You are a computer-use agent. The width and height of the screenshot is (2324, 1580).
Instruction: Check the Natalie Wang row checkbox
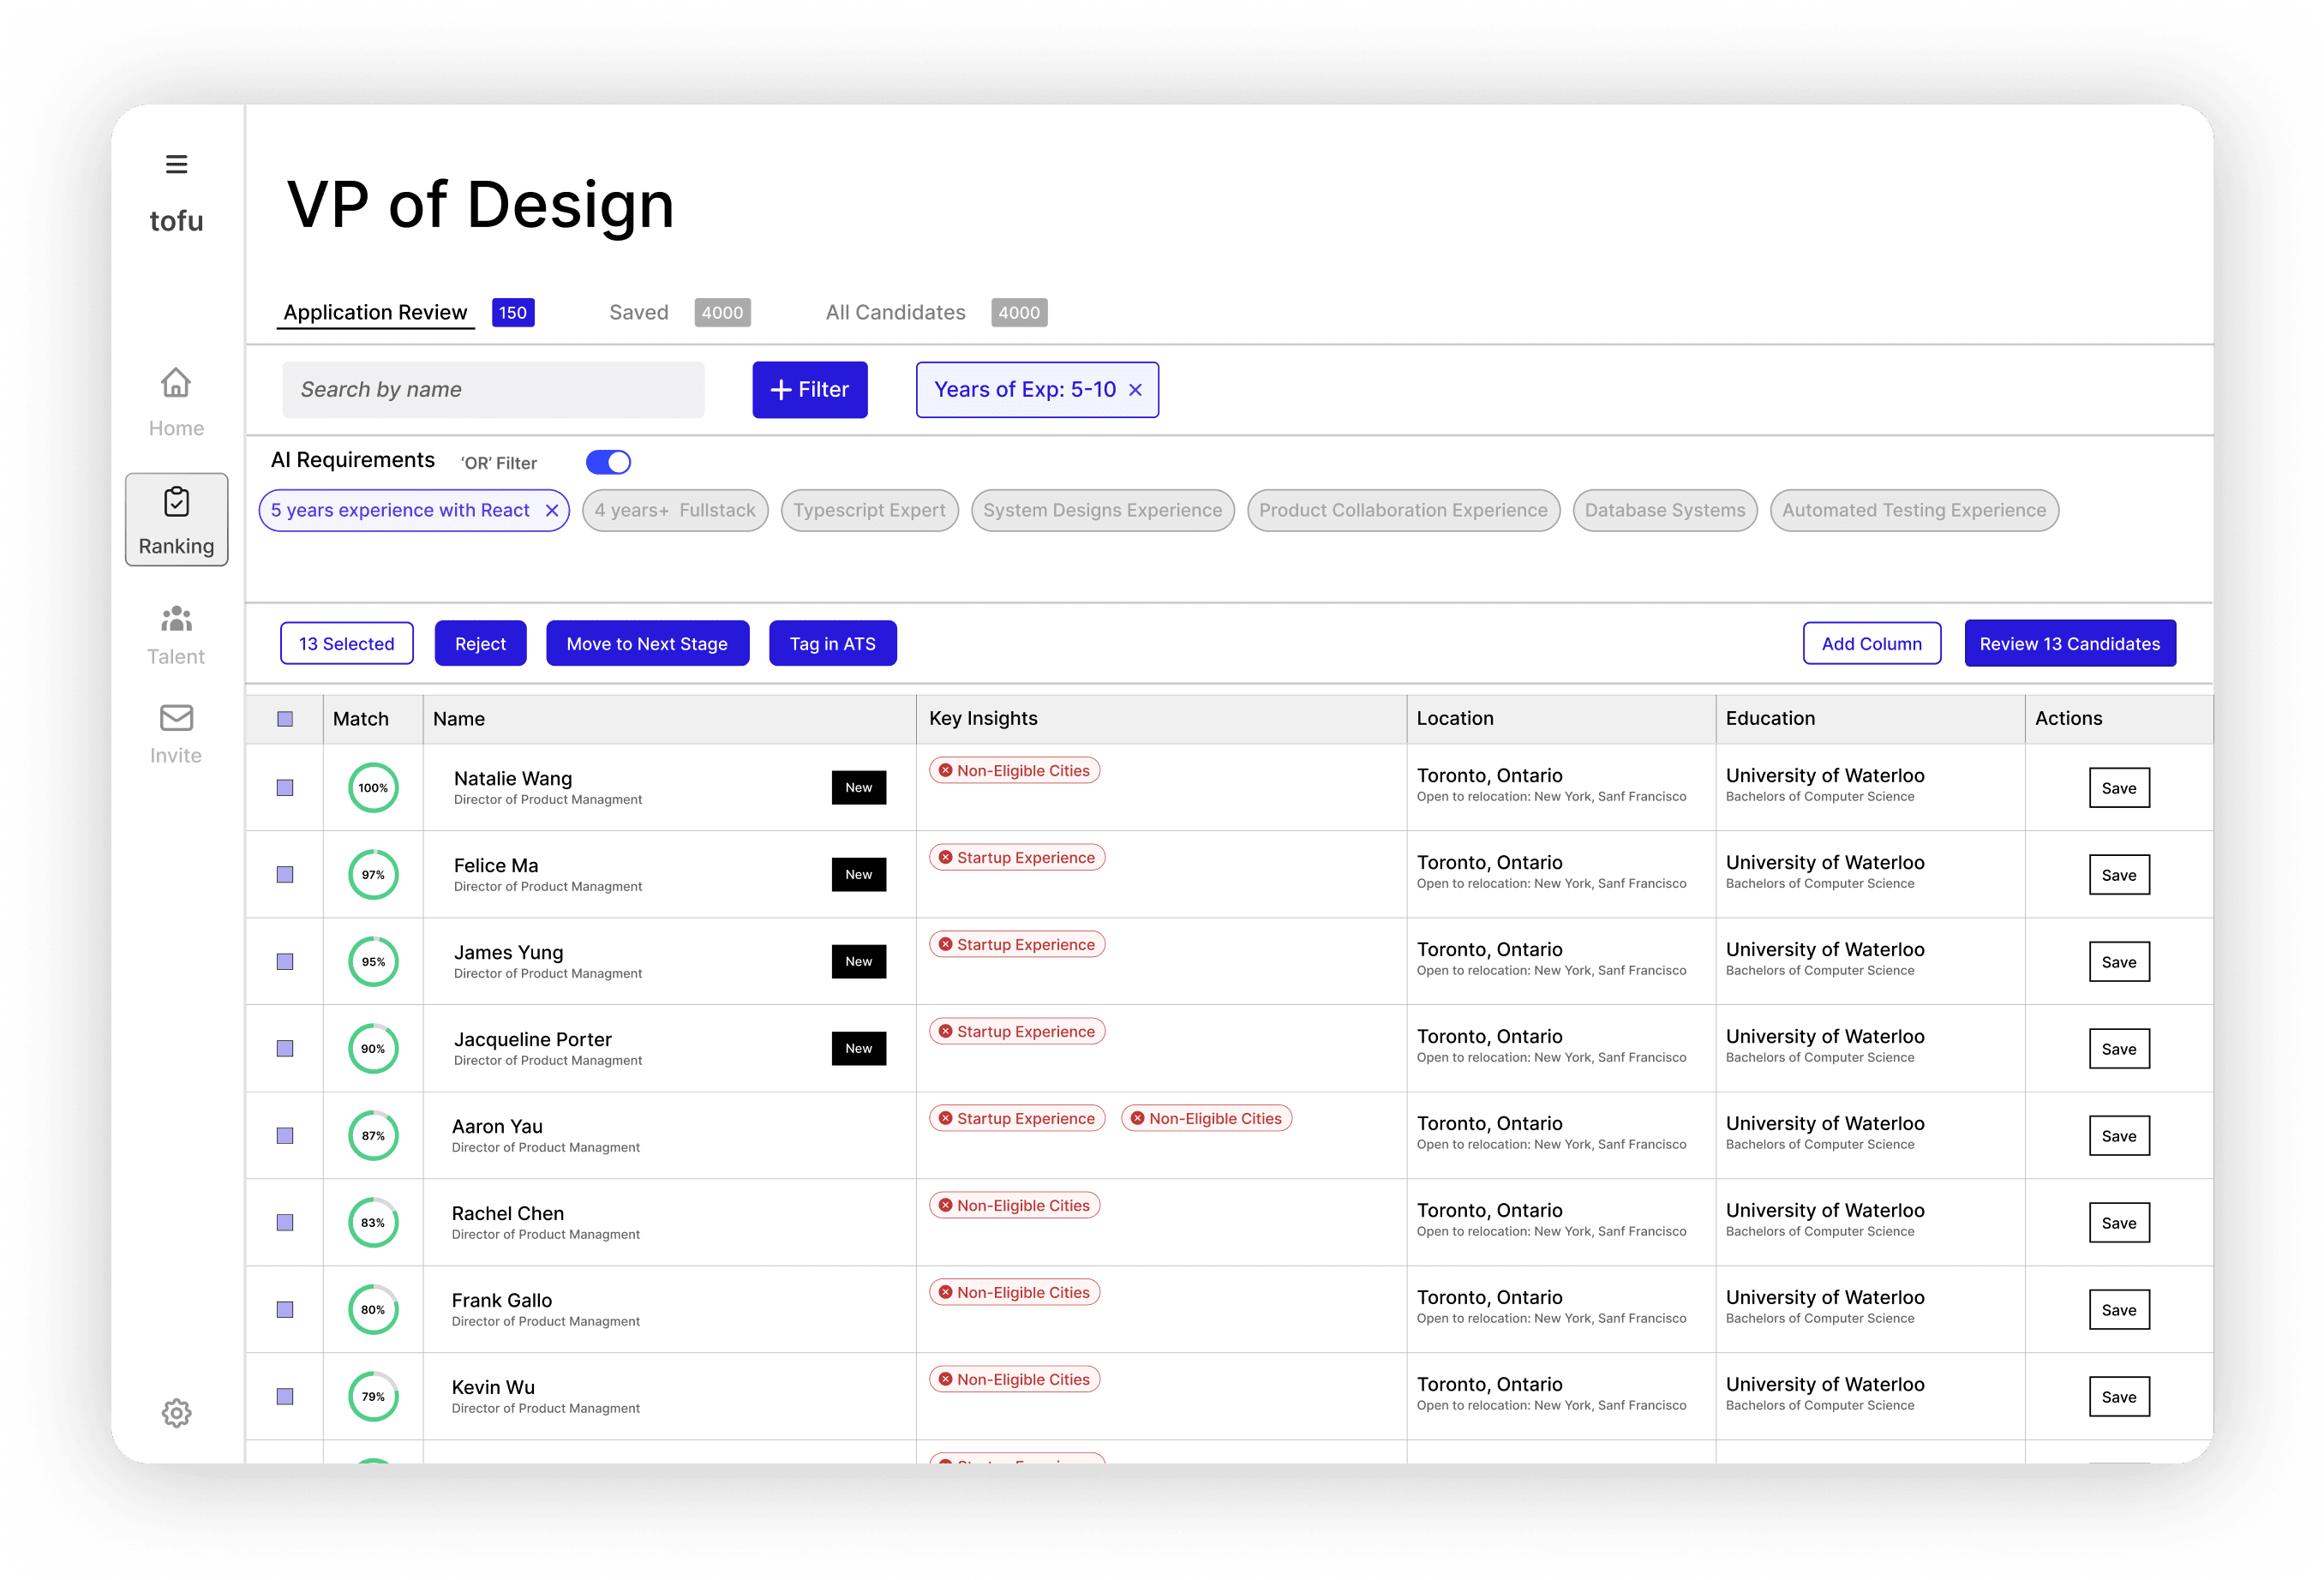pyautogui.click(x=285, y=787)
